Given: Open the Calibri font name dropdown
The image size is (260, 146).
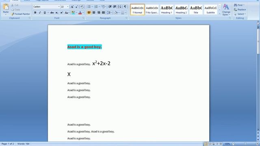Looking at the screenshot, I should [59, 7].
